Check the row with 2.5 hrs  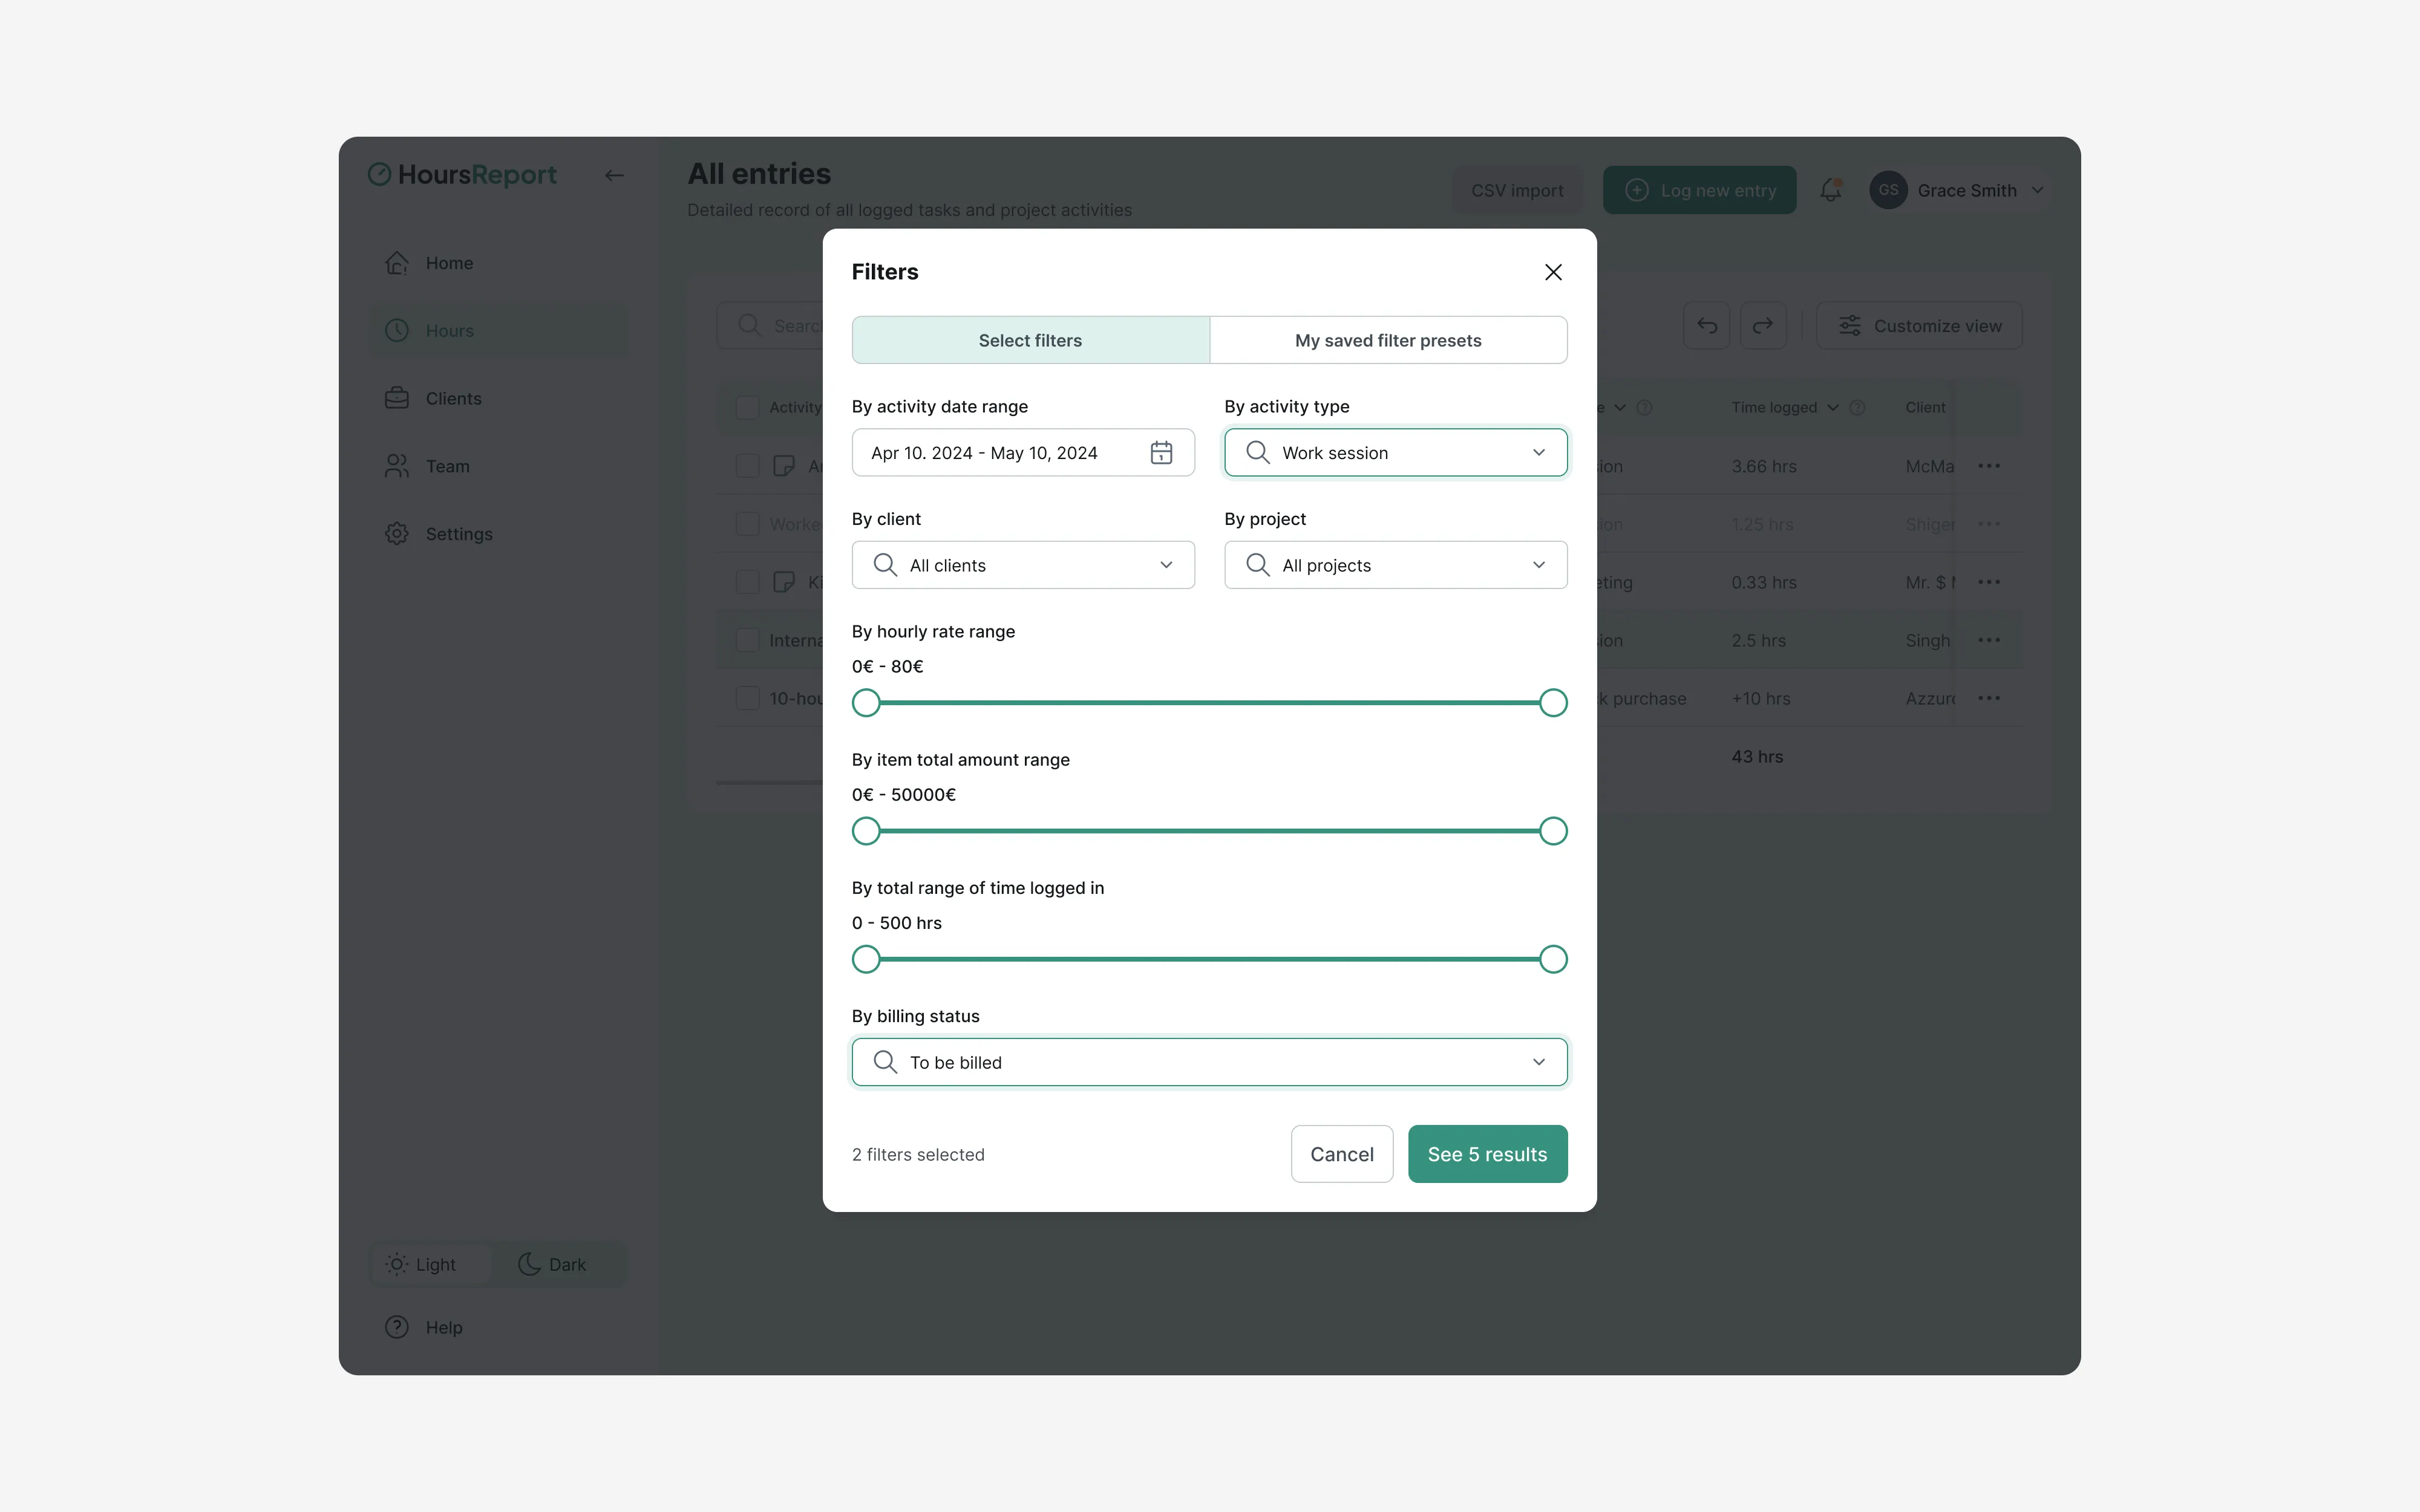tap(747, 640)
